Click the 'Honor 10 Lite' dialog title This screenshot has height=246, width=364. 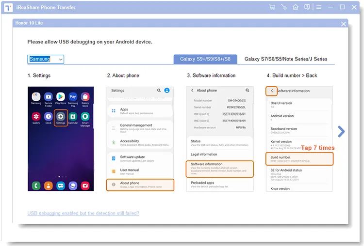click(x=29, y=23)
